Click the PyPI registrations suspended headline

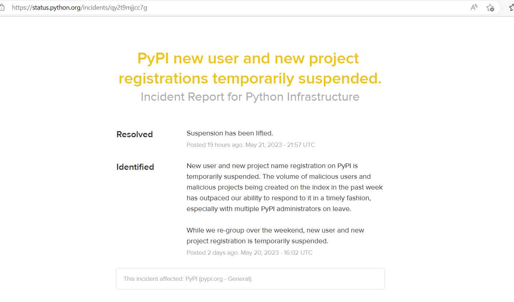[250, 68]
